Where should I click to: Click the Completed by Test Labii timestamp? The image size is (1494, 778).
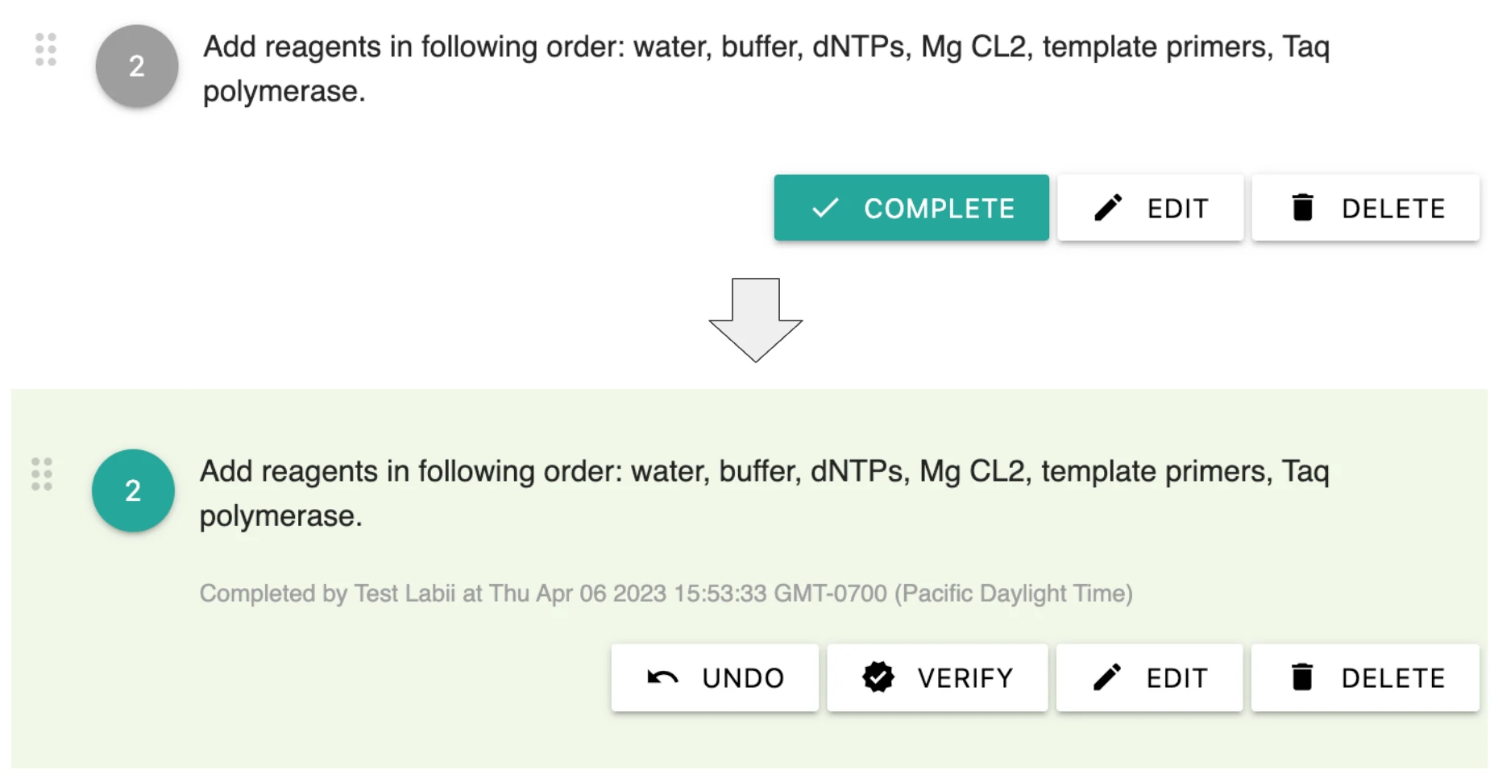pos(666,594)
